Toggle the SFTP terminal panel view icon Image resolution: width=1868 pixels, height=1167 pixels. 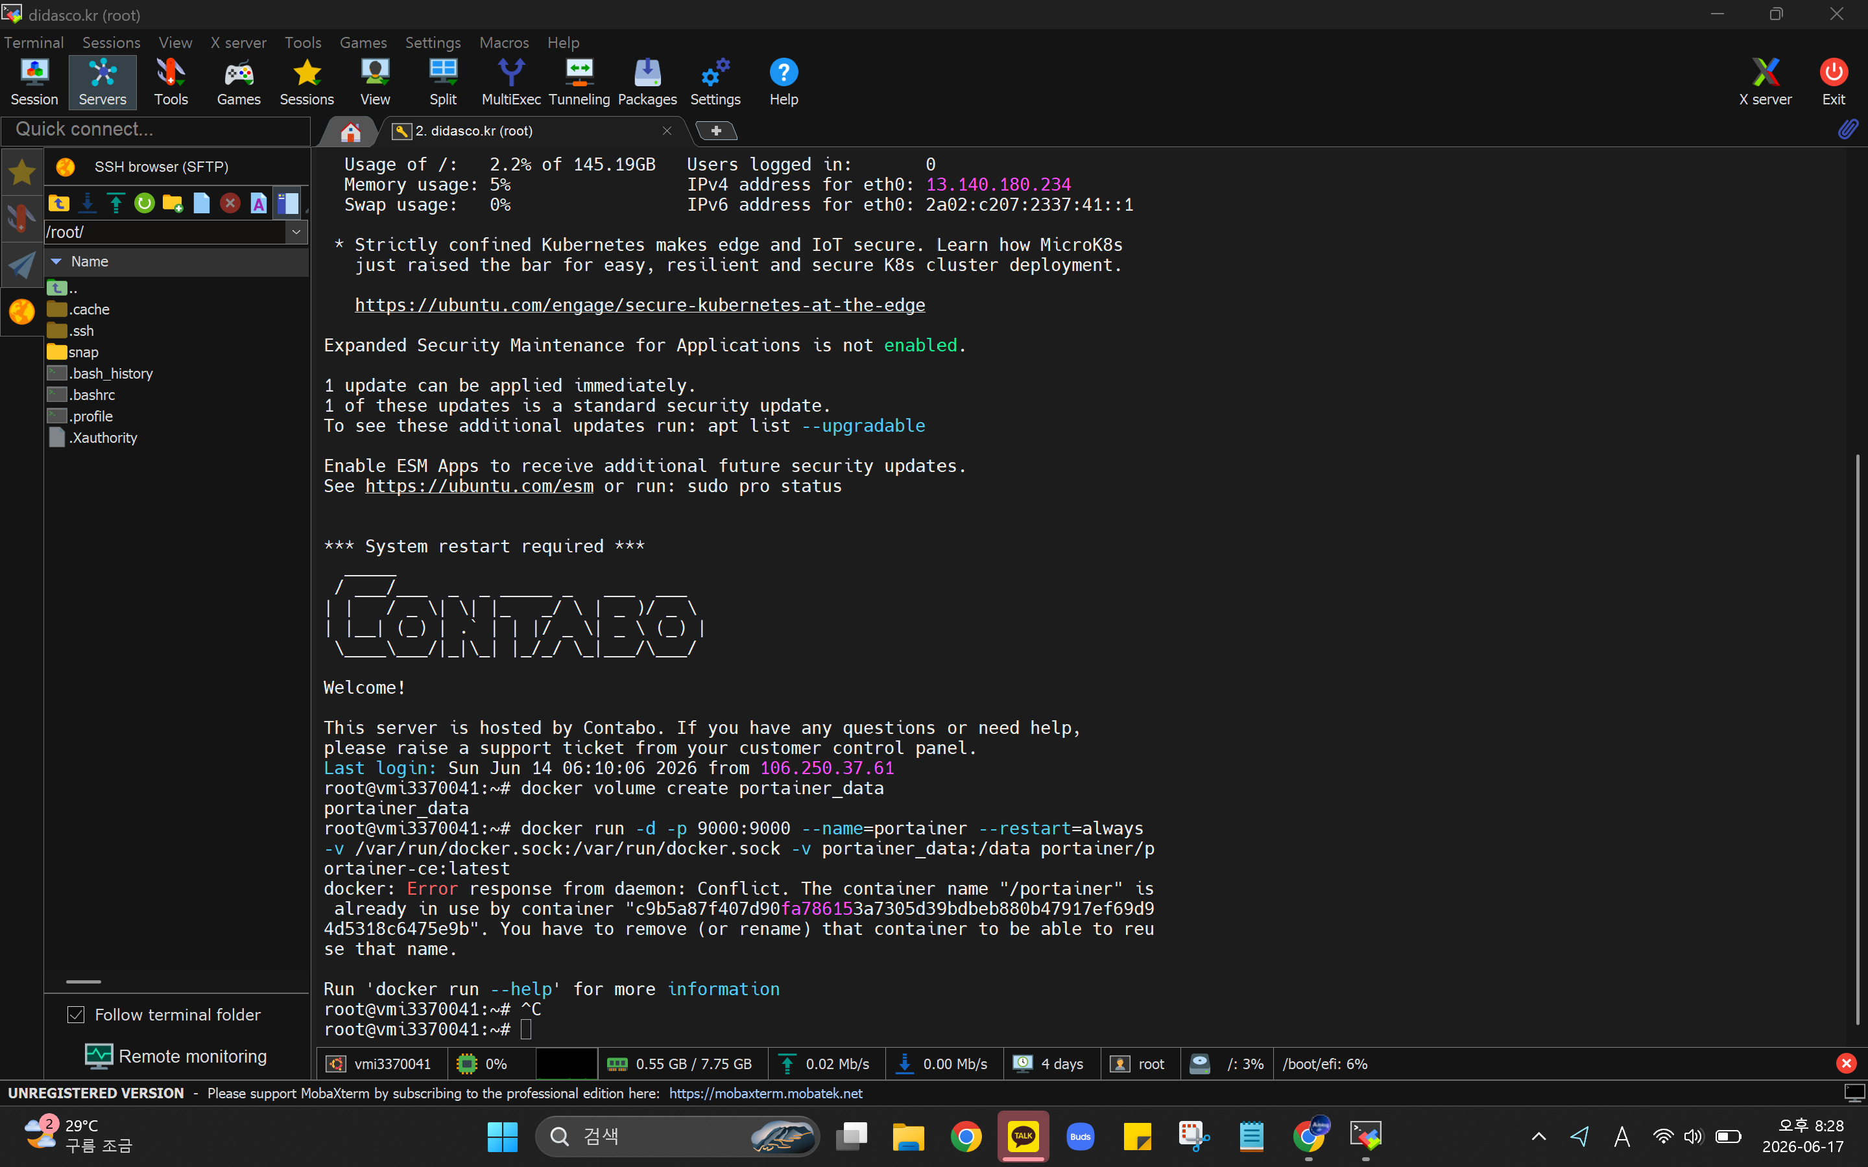287,203
